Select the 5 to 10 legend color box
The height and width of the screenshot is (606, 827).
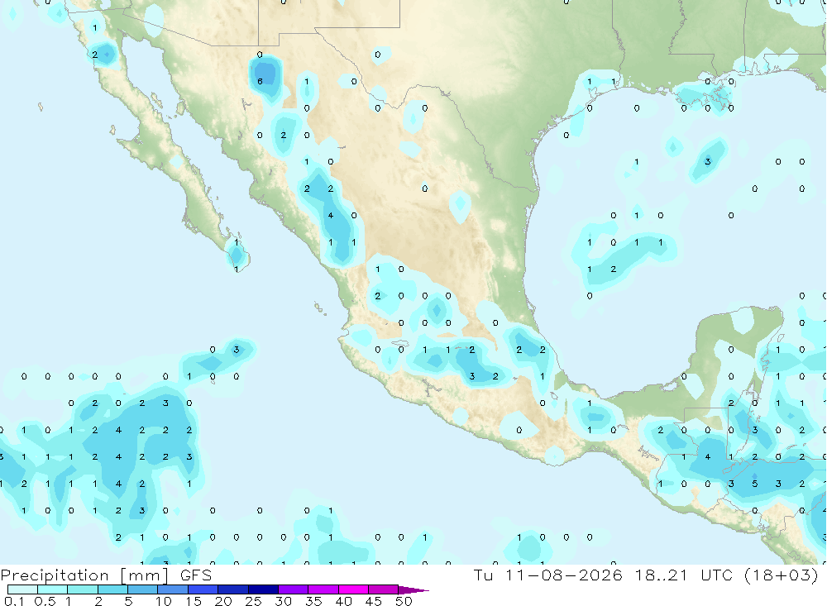(x=143, y=589)
